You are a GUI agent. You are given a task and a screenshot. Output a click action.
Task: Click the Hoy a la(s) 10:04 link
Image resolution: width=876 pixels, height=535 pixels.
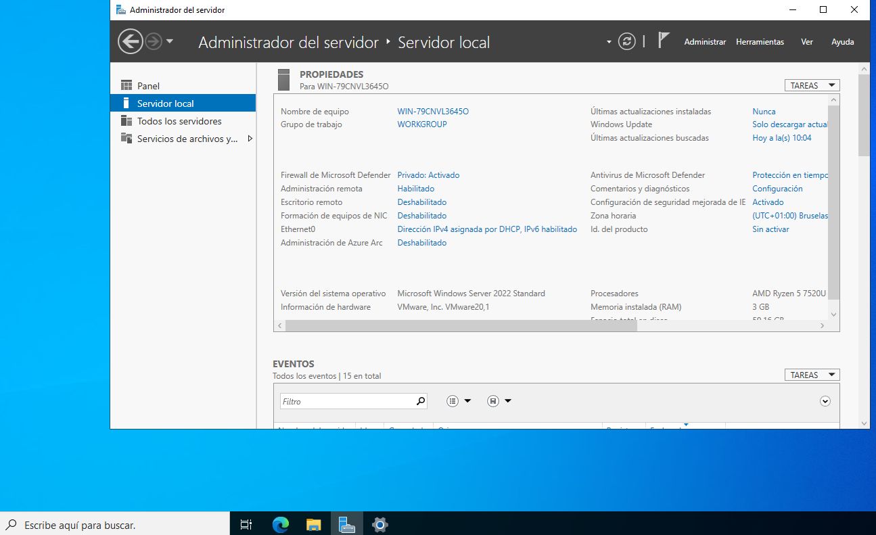(x=782, y=138)
